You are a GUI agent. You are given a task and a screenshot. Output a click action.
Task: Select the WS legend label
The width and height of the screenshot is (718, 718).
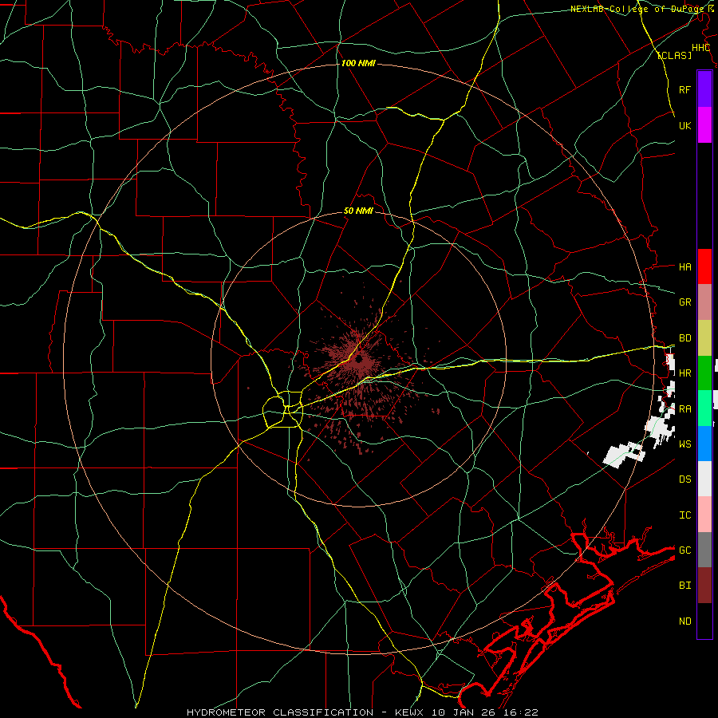684,444
